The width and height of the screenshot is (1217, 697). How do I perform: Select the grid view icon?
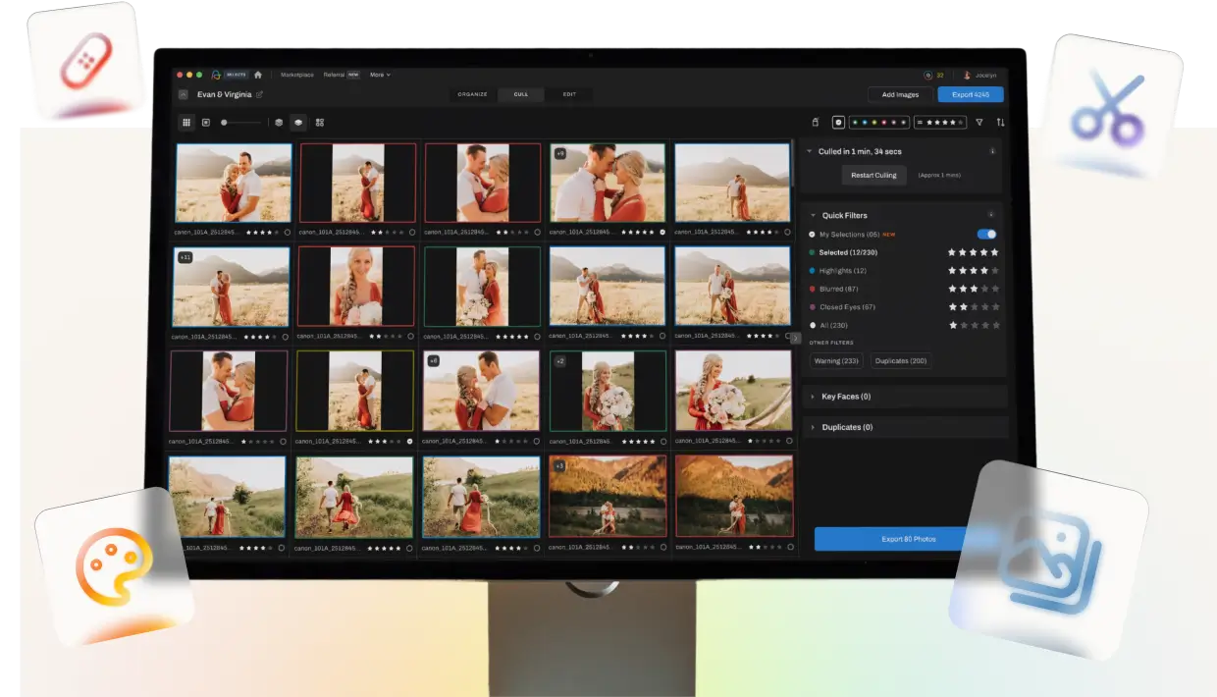click(187, 123)
